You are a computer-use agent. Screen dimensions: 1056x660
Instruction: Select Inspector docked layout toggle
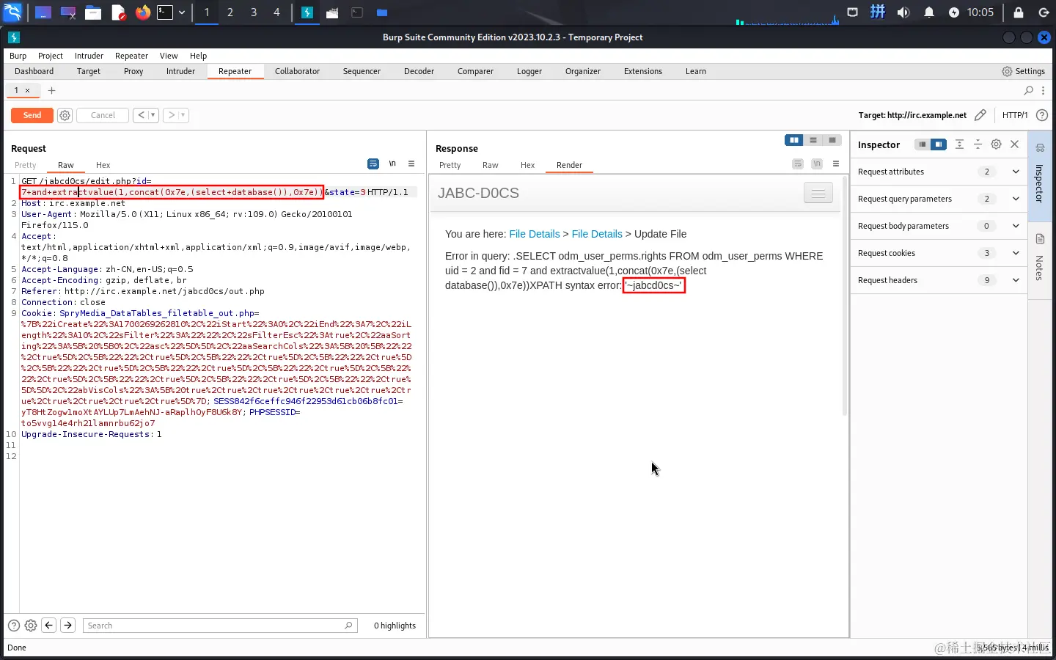coord(939,144)
